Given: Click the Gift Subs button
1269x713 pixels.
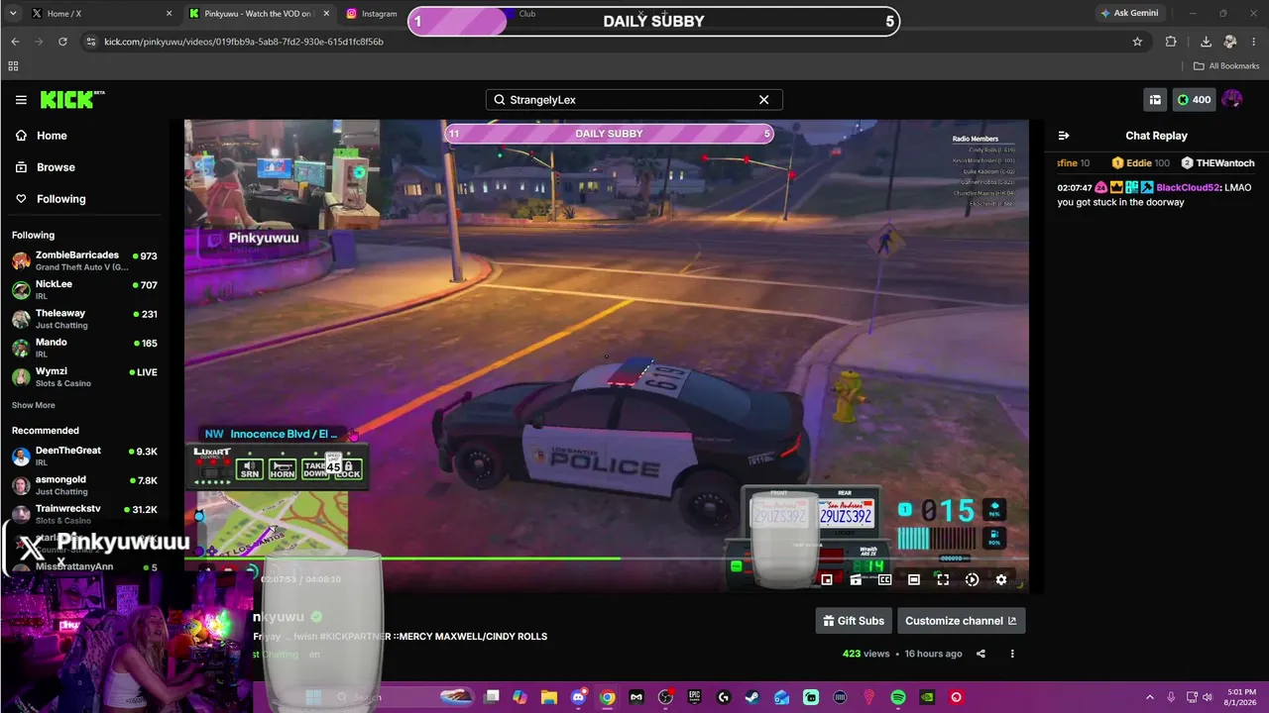Looking at the screenshot, I should click(854, 621).
